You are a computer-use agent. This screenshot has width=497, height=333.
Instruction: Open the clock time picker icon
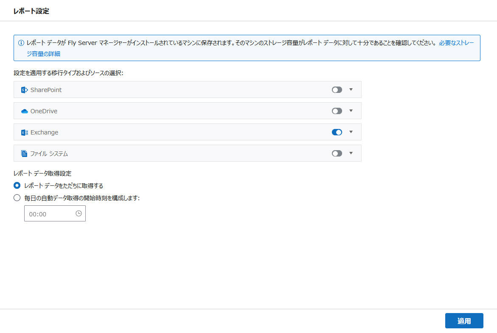79,213
